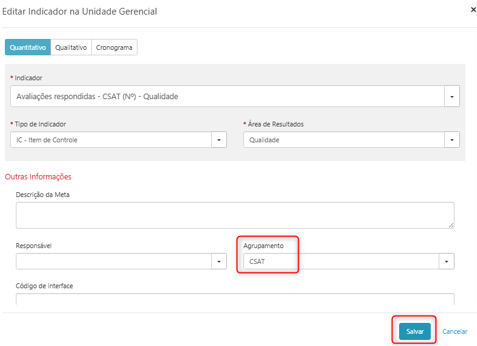
Task: Click the Responsável input field
Action: click(113, 261)
